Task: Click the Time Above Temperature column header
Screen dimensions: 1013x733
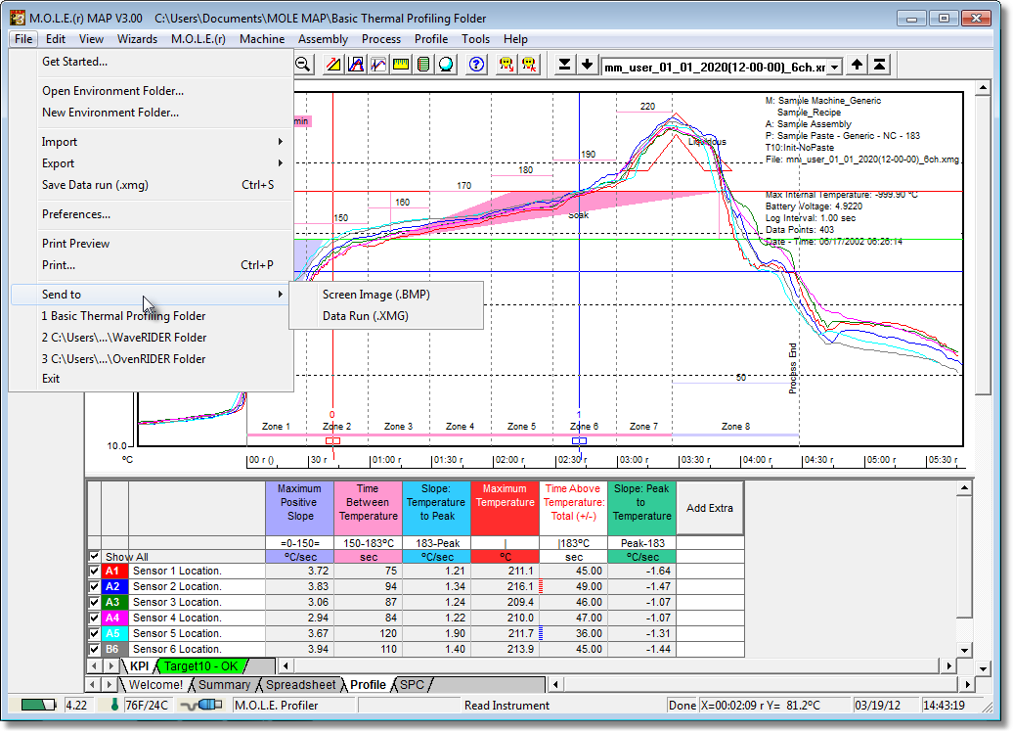Action: [574, 508]
